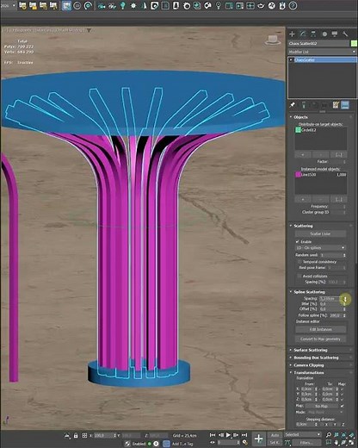The image size is (358, 448).
Task: Click the No Map button in Transformations
Action: [x=321, y=406]
